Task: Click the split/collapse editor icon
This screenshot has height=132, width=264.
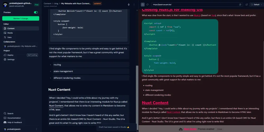Action: pyautogui.click(x=129, y=4)
